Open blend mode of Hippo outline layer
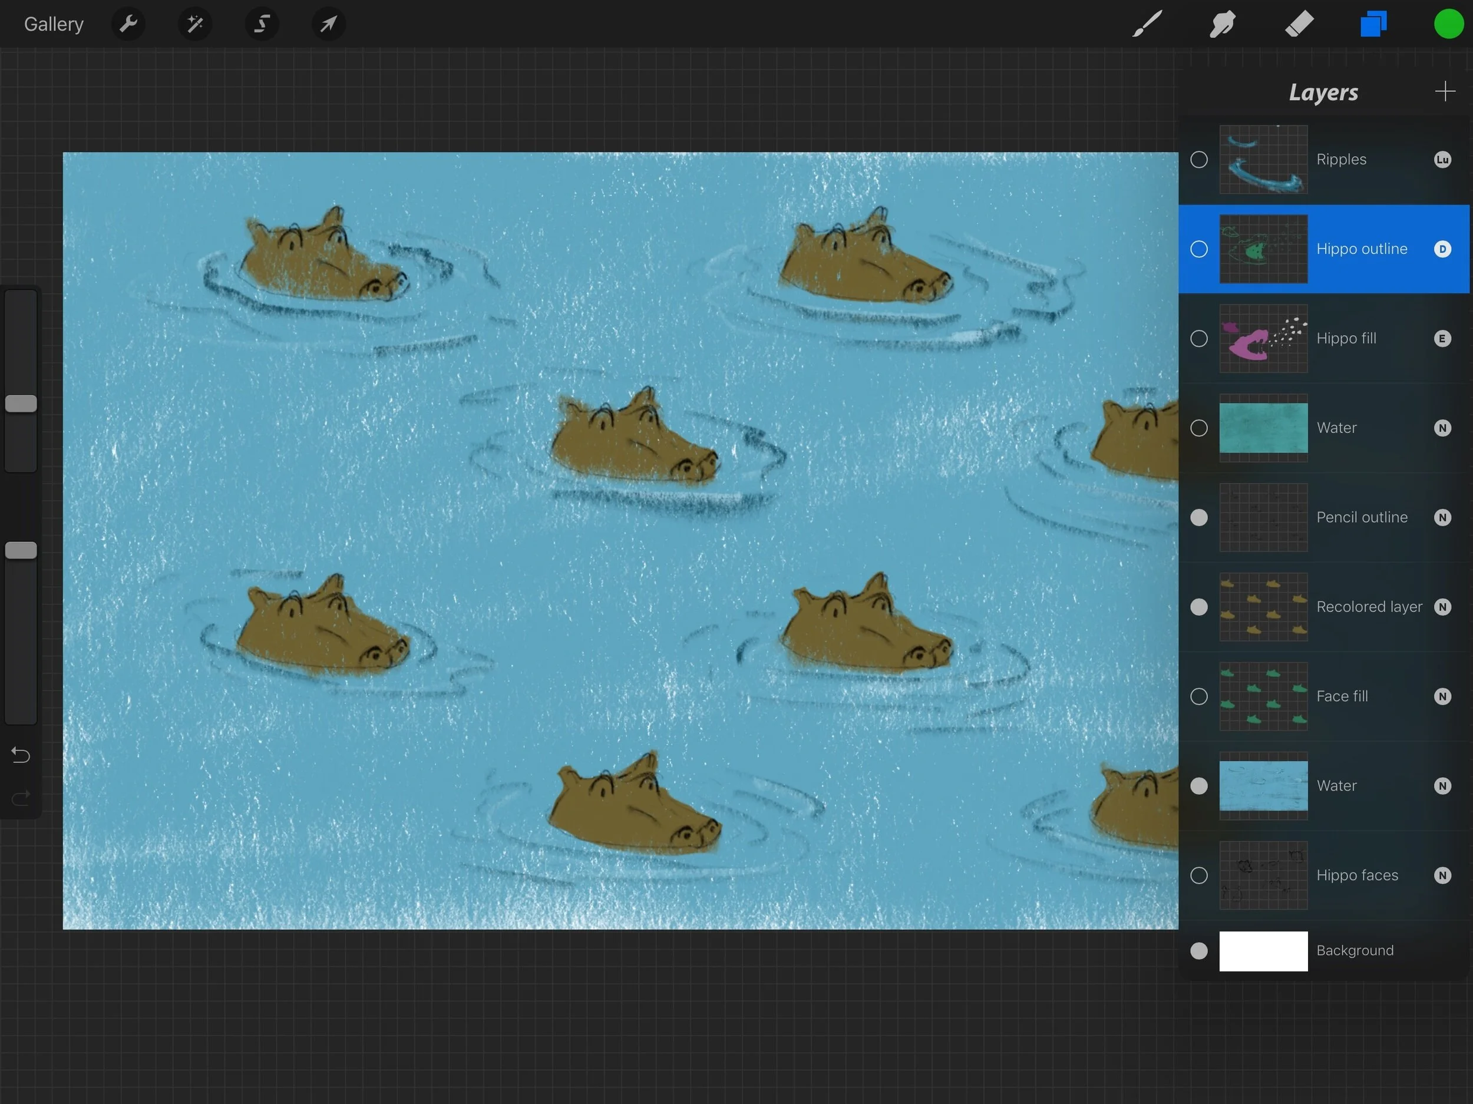 tap(1442, 249)
